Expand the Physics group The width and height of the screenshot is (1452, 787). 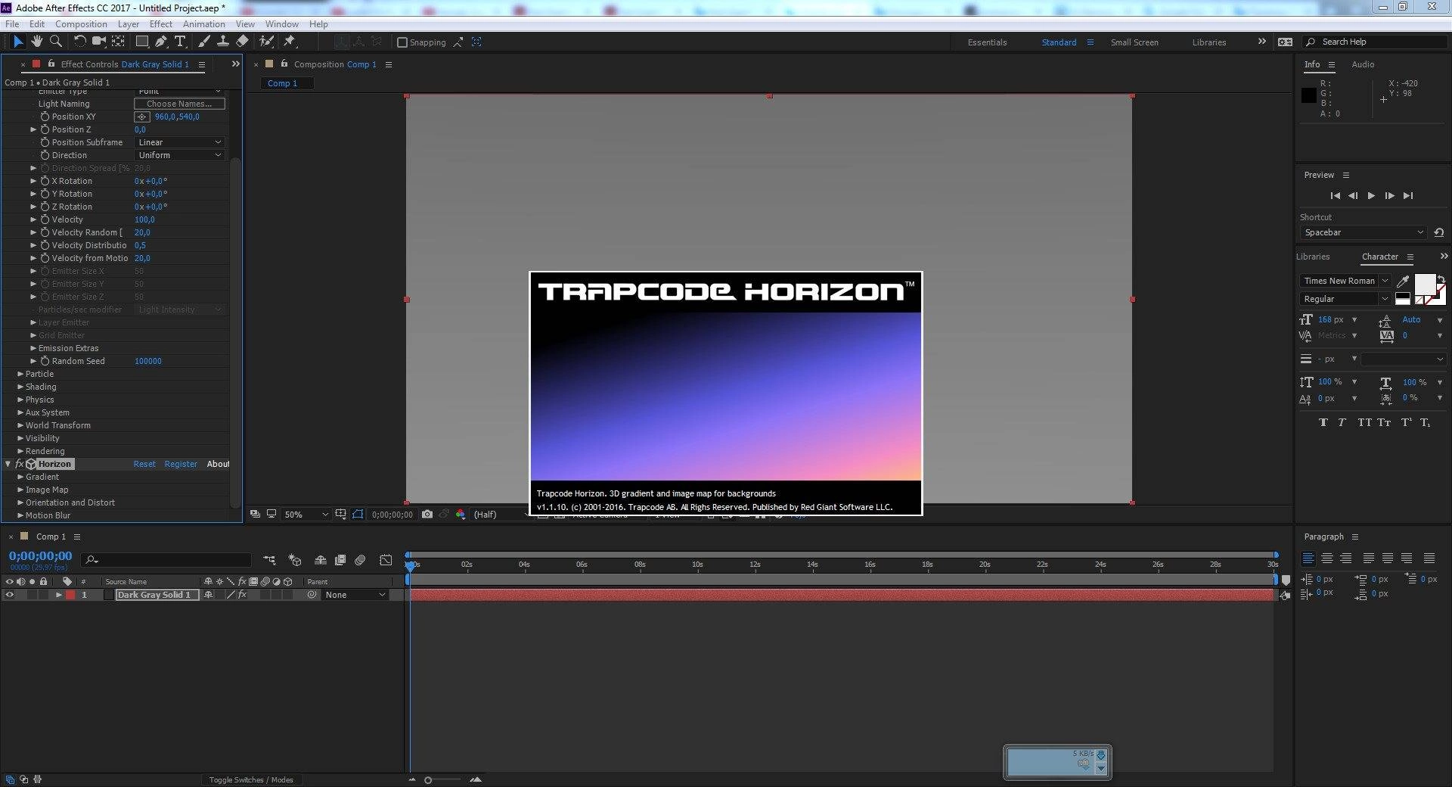[20, 400]
